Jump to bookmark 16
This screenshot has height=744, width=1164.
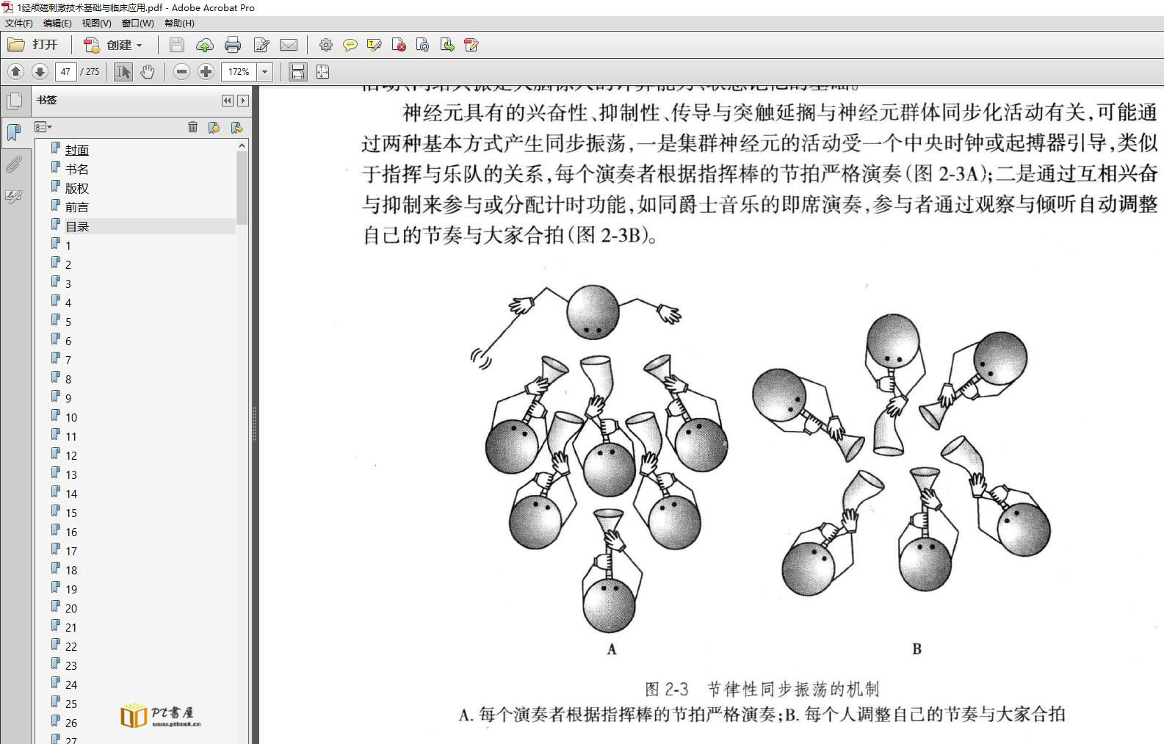tap(71, 532)
